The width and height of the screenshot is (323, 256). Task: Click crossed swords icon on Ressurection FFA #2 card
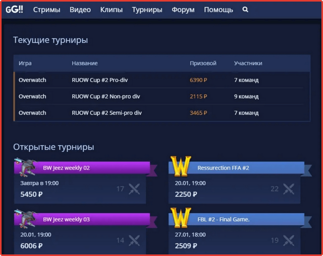tap(289, 189)
